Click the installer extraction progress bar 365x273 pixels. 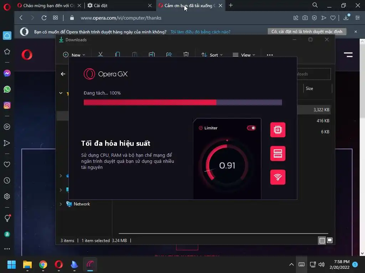(183, 102)
